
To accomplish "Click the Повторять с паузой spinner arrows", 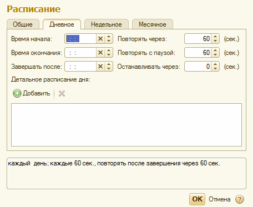I will coord(215,53).
